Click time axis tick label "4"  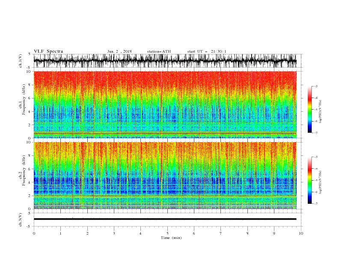(140, 233)
